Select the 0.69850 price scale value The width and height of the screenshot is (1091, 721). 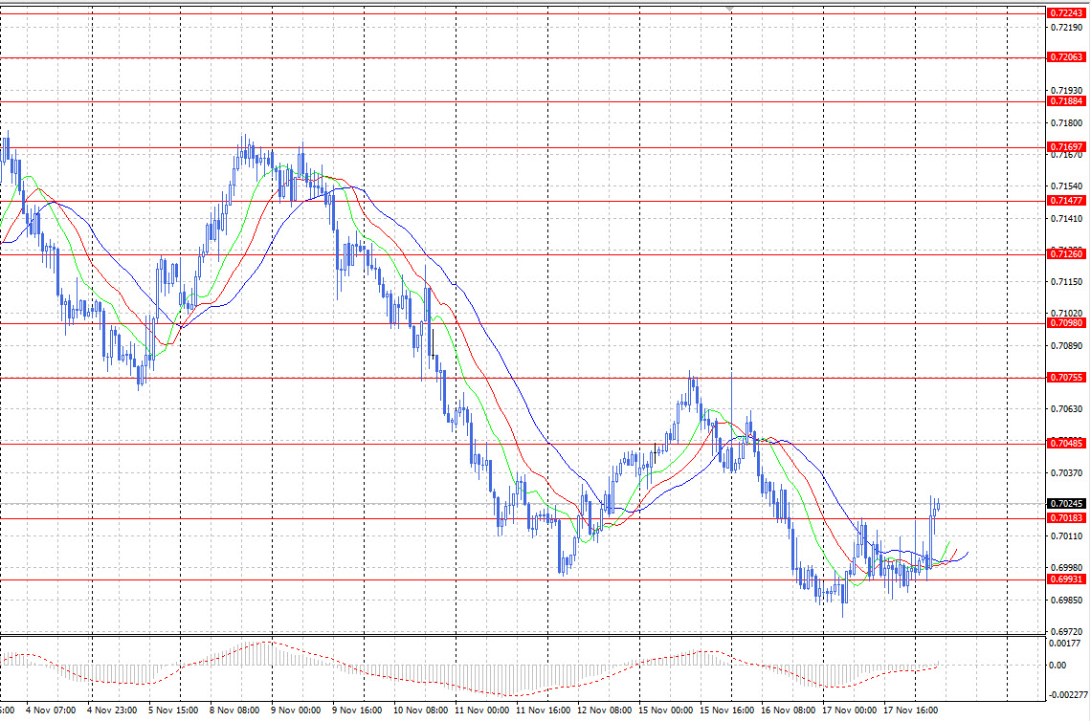point(1066,600)
